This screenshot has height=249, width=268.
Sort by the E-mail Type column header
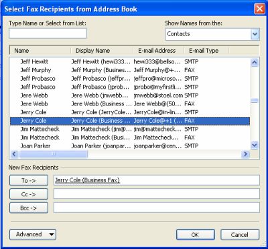coord(206,51)
